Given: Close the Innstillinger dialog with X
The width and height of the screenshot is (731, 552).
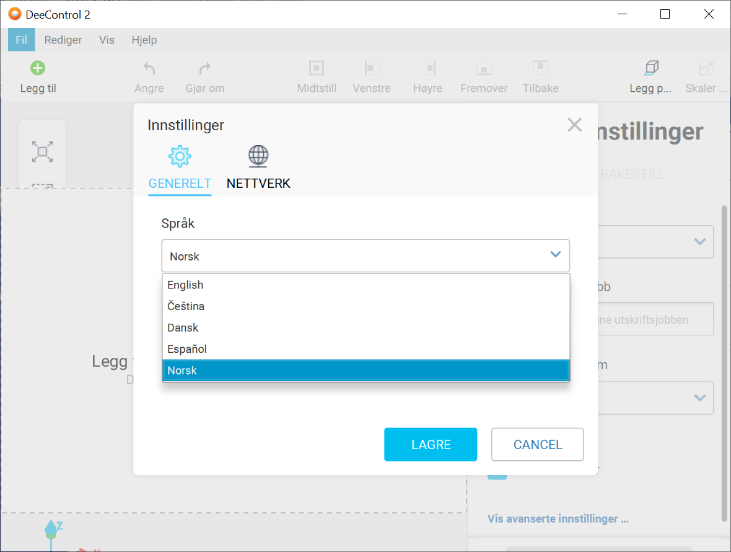Looking at the screenshot, I should 574,125.
